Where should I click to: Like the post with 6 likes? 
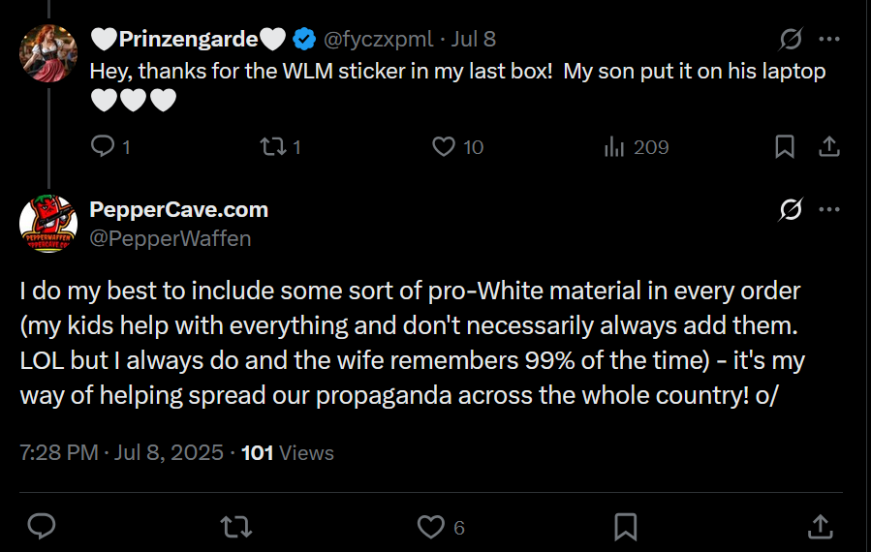click(x=430, y=527)
